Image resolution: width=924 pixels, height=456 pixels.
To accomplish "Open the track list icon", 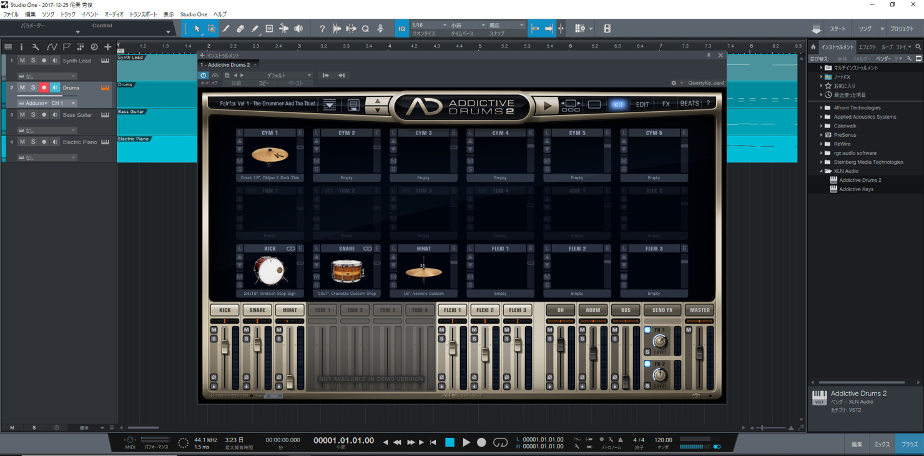I will (x=8, y=47).
